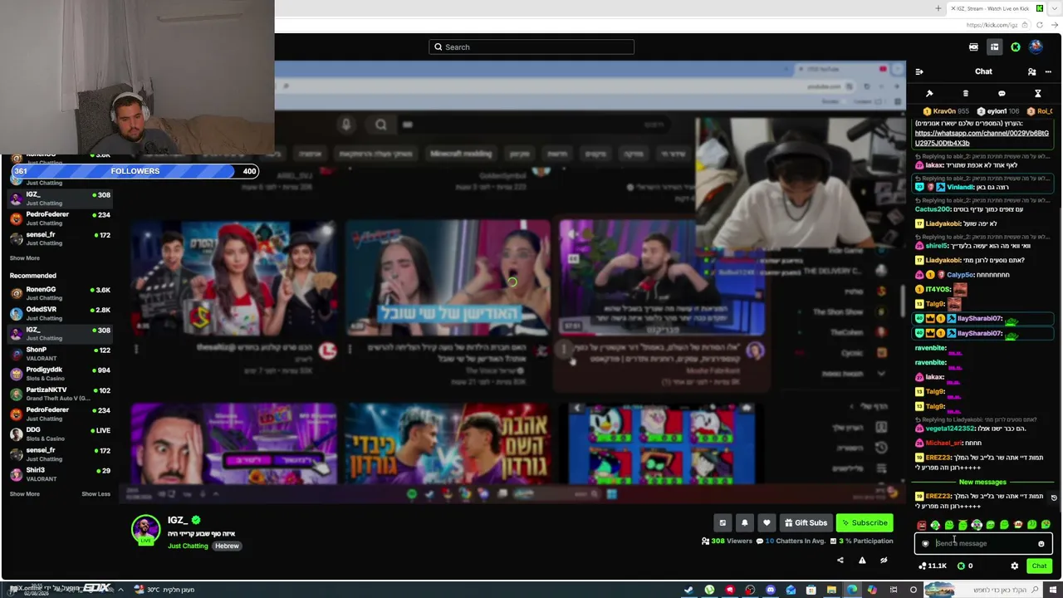This screenshot has height=598, width=1063.
Task: Click the heart icon inside message box
Action: (x=925, y=544)
